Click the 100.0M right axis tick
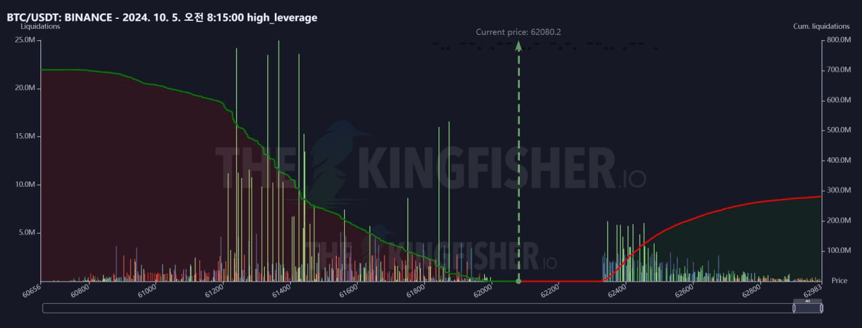This screenshot has height=328, width=862. 839,251
